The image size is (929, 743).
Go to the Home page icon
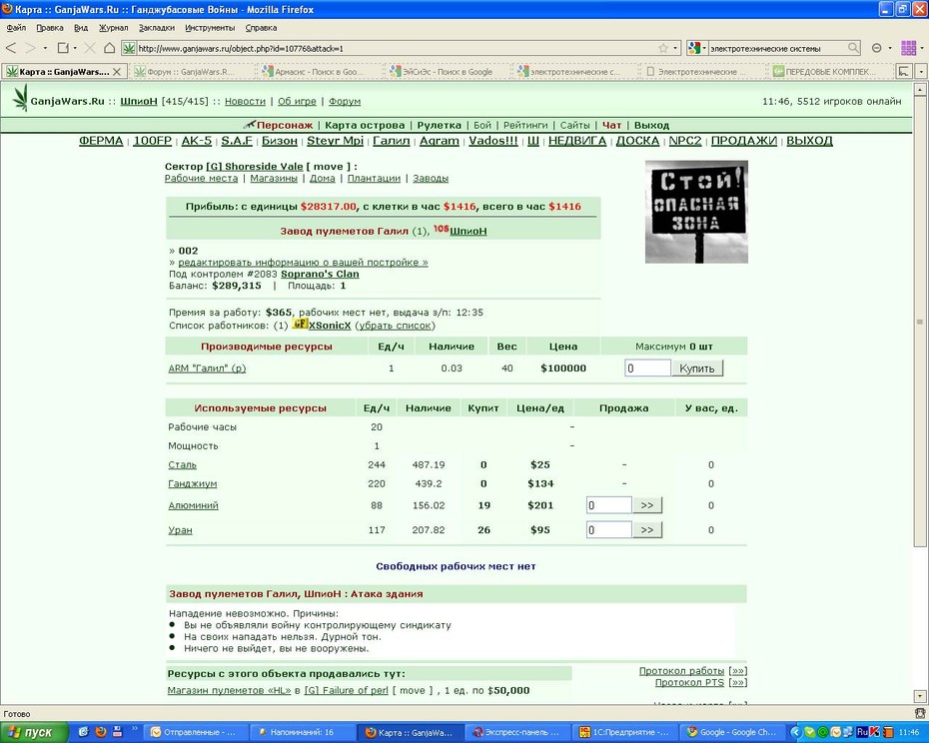(109, 48)
